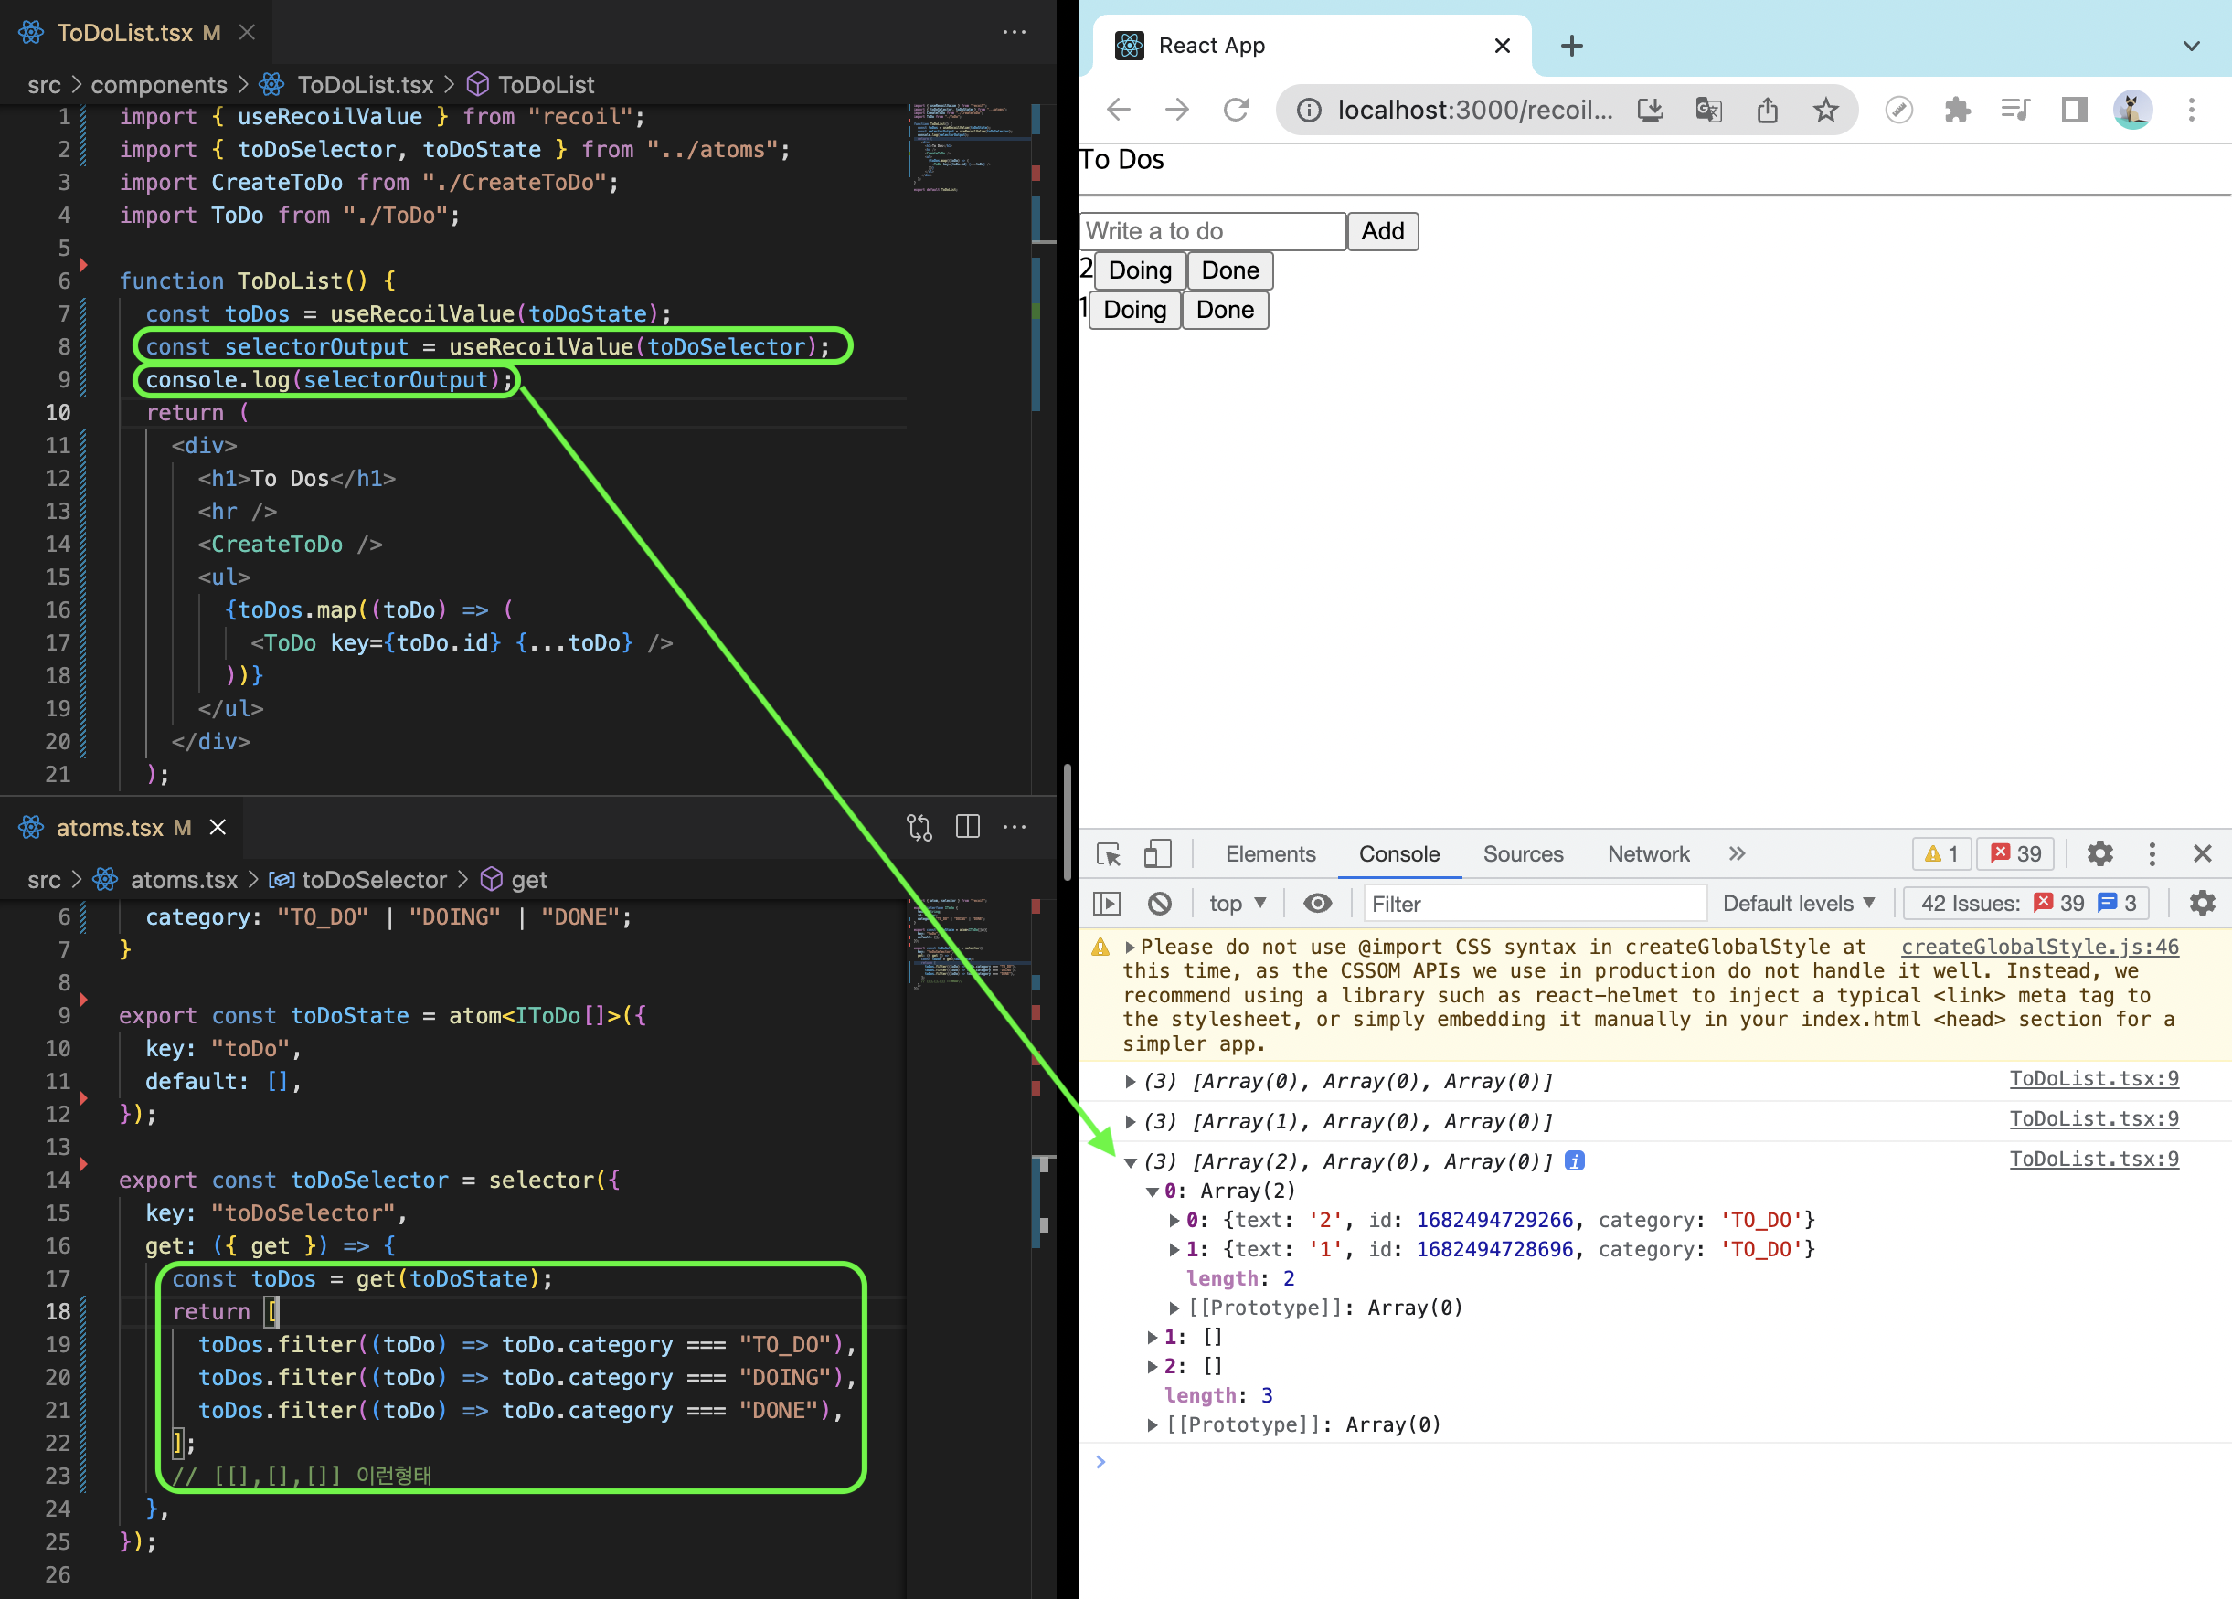Click the browser reload page icon

click(1236, 110)
